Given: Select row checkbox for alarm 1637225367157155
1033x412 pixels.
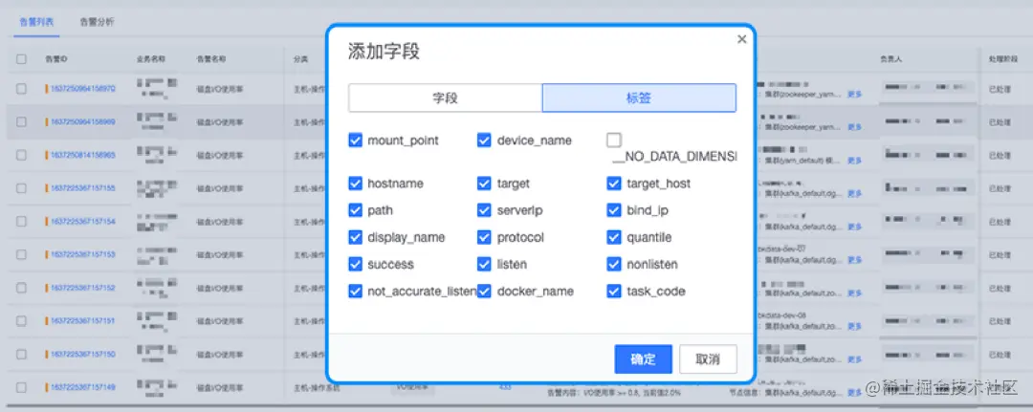Looking at the screenshot, I should [22, 188].
